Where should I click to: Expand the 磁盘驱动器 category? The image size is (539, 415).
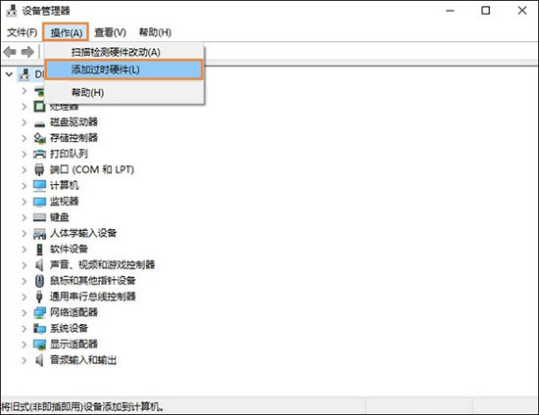[x=24, y=122]
